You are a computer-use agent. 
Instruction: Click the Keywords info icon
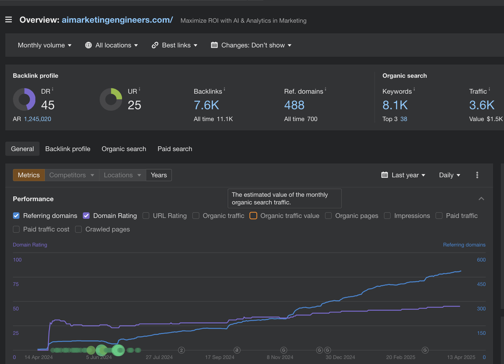tap(414, 89)
